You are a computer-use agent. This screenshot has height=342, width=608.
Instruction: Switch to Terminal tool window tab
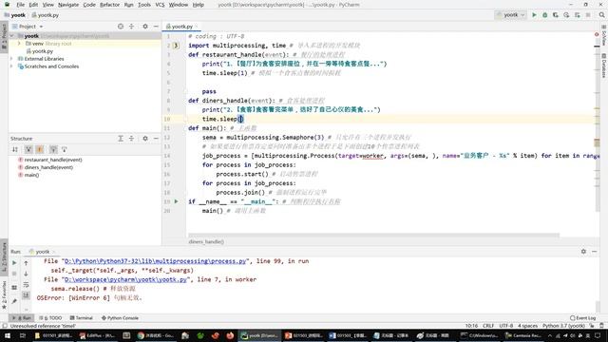[x=81, y=318]
